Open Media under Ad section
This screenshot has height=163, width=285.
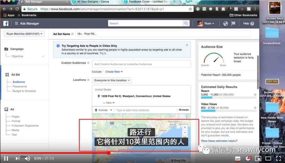click(15, 130)
